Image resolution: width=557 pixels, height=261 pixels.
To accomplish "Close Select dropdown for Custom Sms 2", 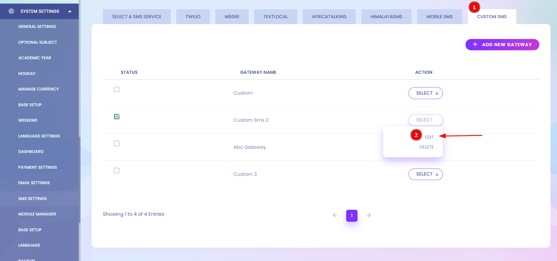I will pyautogui.click(x=426, y=120).
